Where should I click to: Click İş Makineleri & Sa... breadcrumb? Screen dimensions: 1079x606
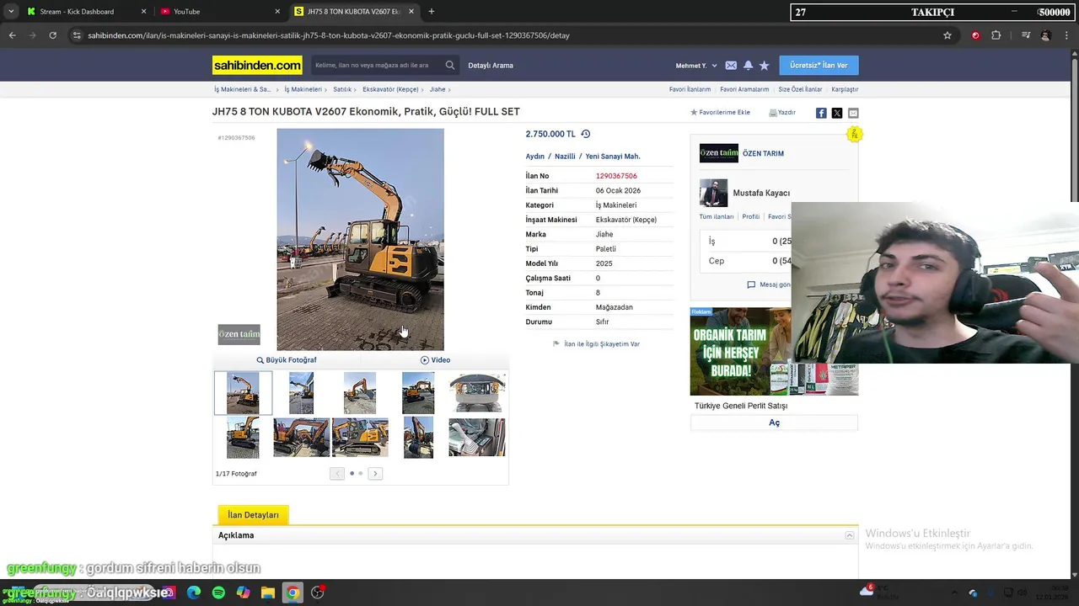coord(242,89)
